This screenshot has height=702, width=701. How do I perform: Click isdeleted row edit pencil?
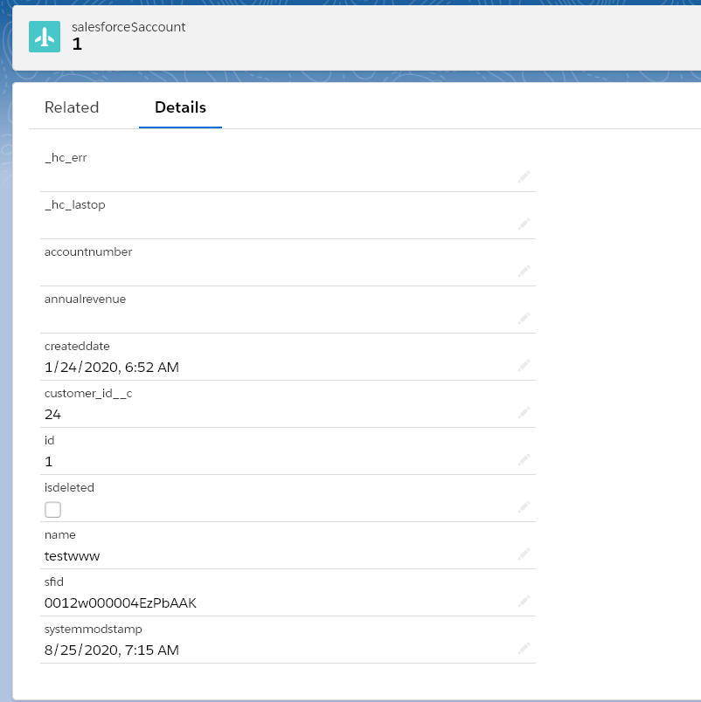(524, 506)
